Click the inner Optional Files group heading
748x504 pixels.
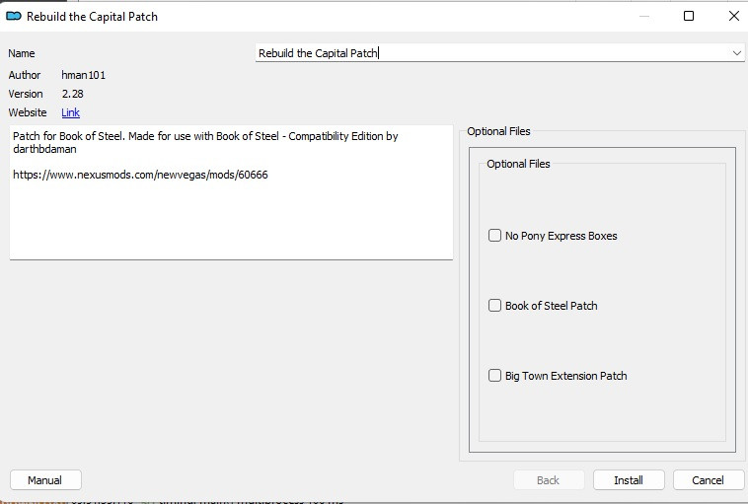click(518, 164)
